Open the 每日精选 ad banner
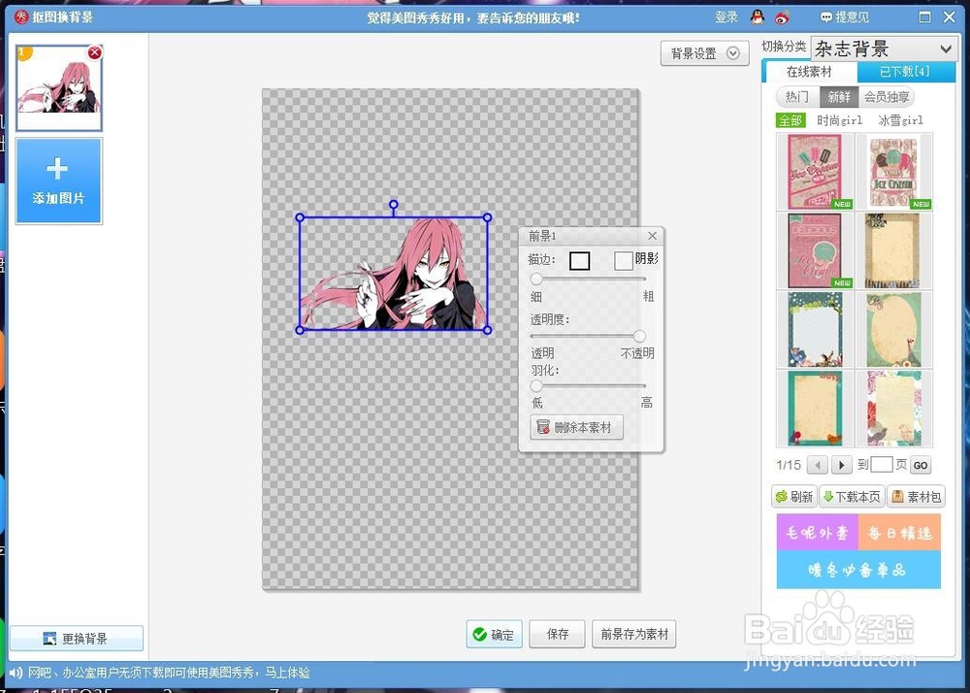Image resolution: width=970 pixels, height=693 pixels. click(899, 532)
